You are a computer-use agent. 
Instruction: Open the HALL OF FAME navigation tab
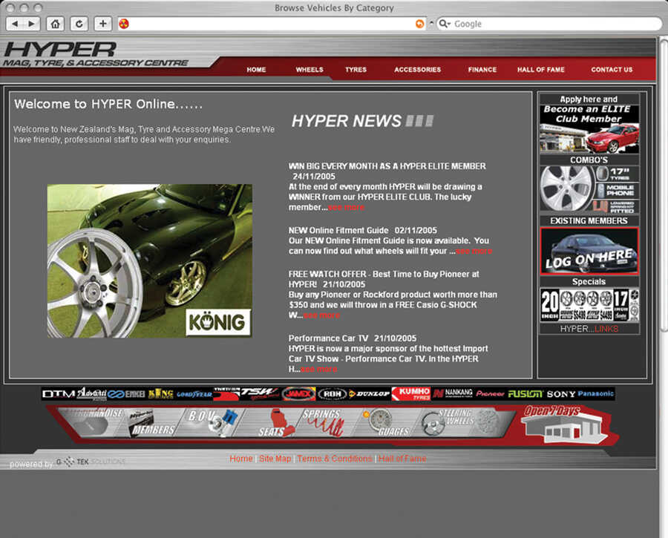pos(541,70)
